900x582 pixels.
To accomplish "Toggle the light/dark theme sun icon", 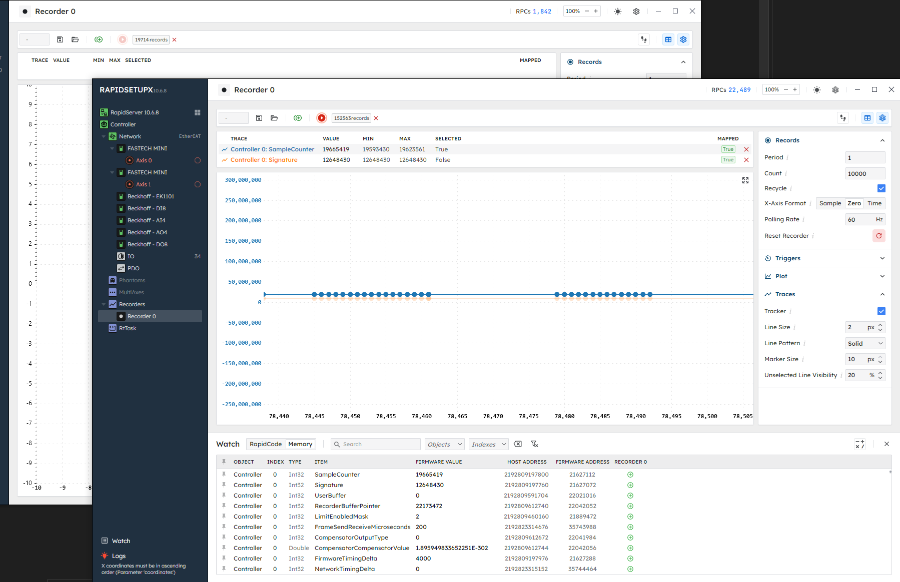I will [817, 90].
